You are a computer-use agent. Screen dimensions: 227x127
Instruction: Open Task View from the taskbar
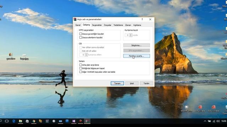pyautogui.click(x=7, y=121)
